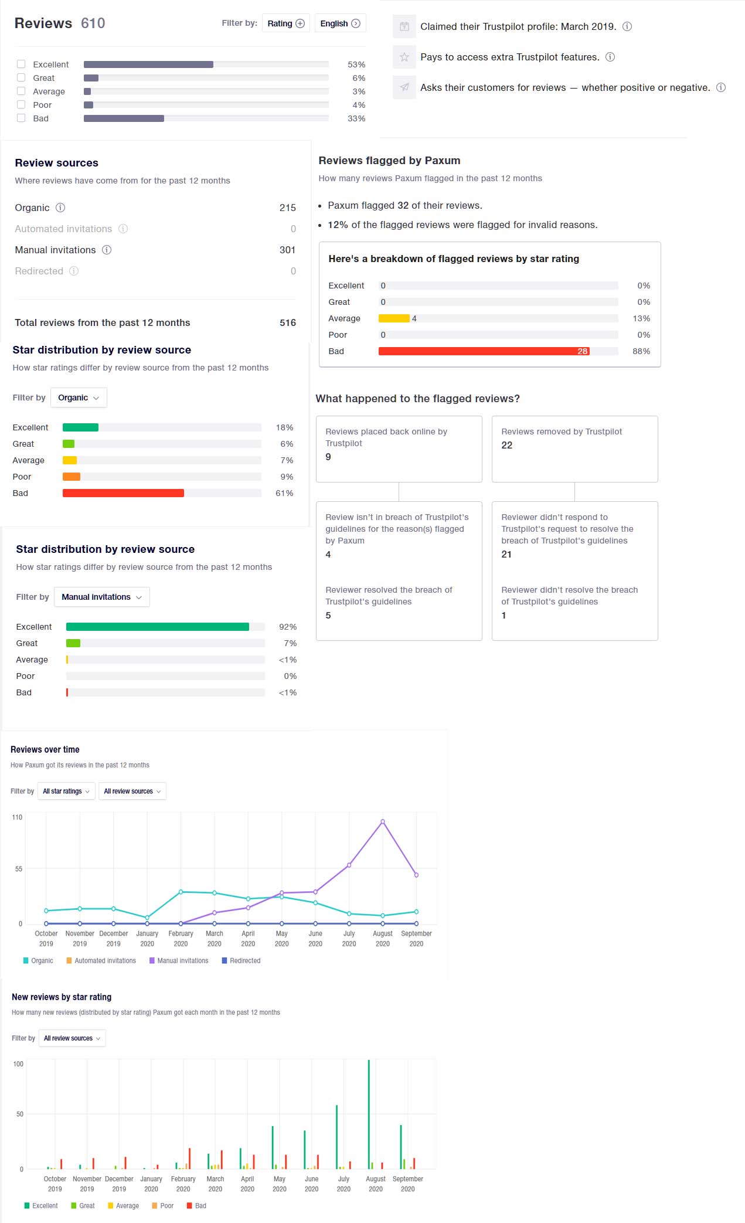The height and width of the screenshot is (1223, 745).
Task: Tick the Bad rating checkbox
Action: 21,118
